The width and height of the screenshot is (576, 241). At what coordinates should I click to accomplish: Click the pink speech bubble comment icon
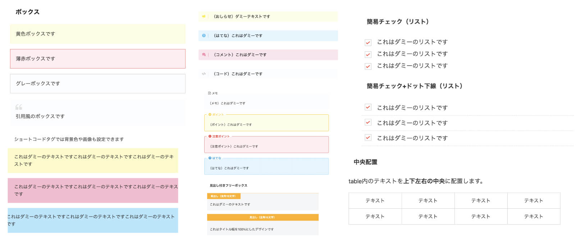204,55
